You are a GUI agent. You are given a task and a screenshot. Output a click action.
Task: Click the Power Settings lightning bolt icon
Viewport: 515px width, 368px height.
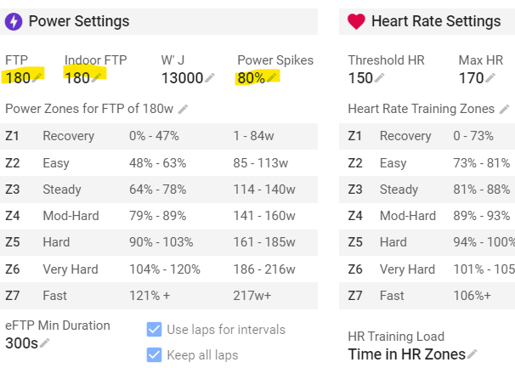pyautogui.click(x=14, y=21)
